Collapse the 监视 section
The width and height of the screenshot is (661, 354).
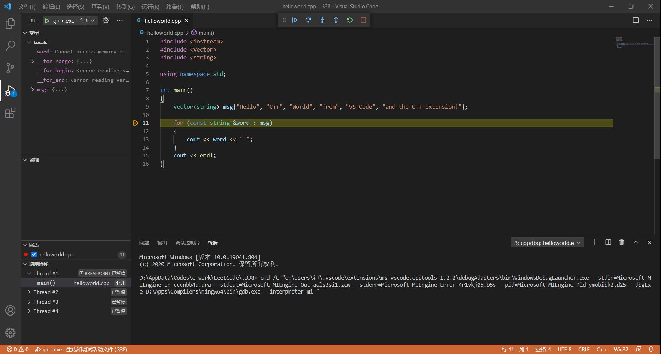[x=25, y=160]
